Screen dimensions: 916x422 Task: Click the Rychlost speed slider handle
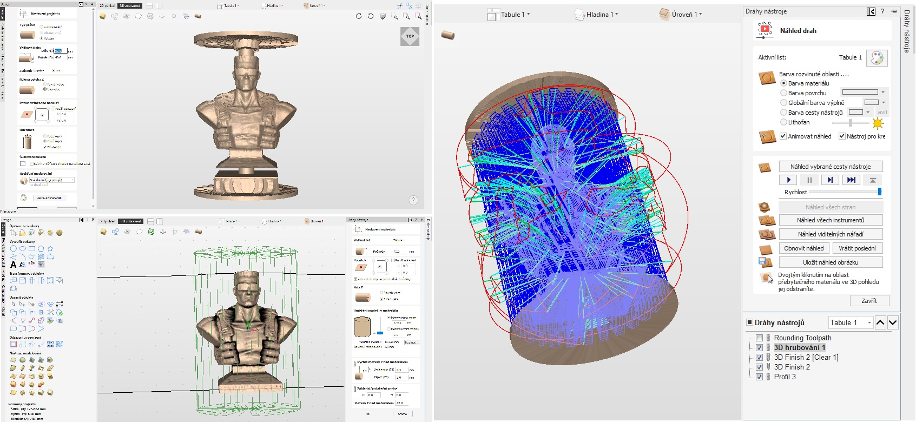[879, 192]
